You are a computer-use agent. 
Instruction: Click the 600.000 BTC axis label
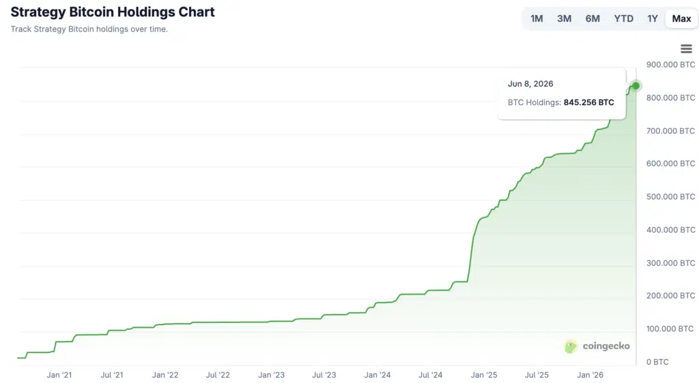670,164
